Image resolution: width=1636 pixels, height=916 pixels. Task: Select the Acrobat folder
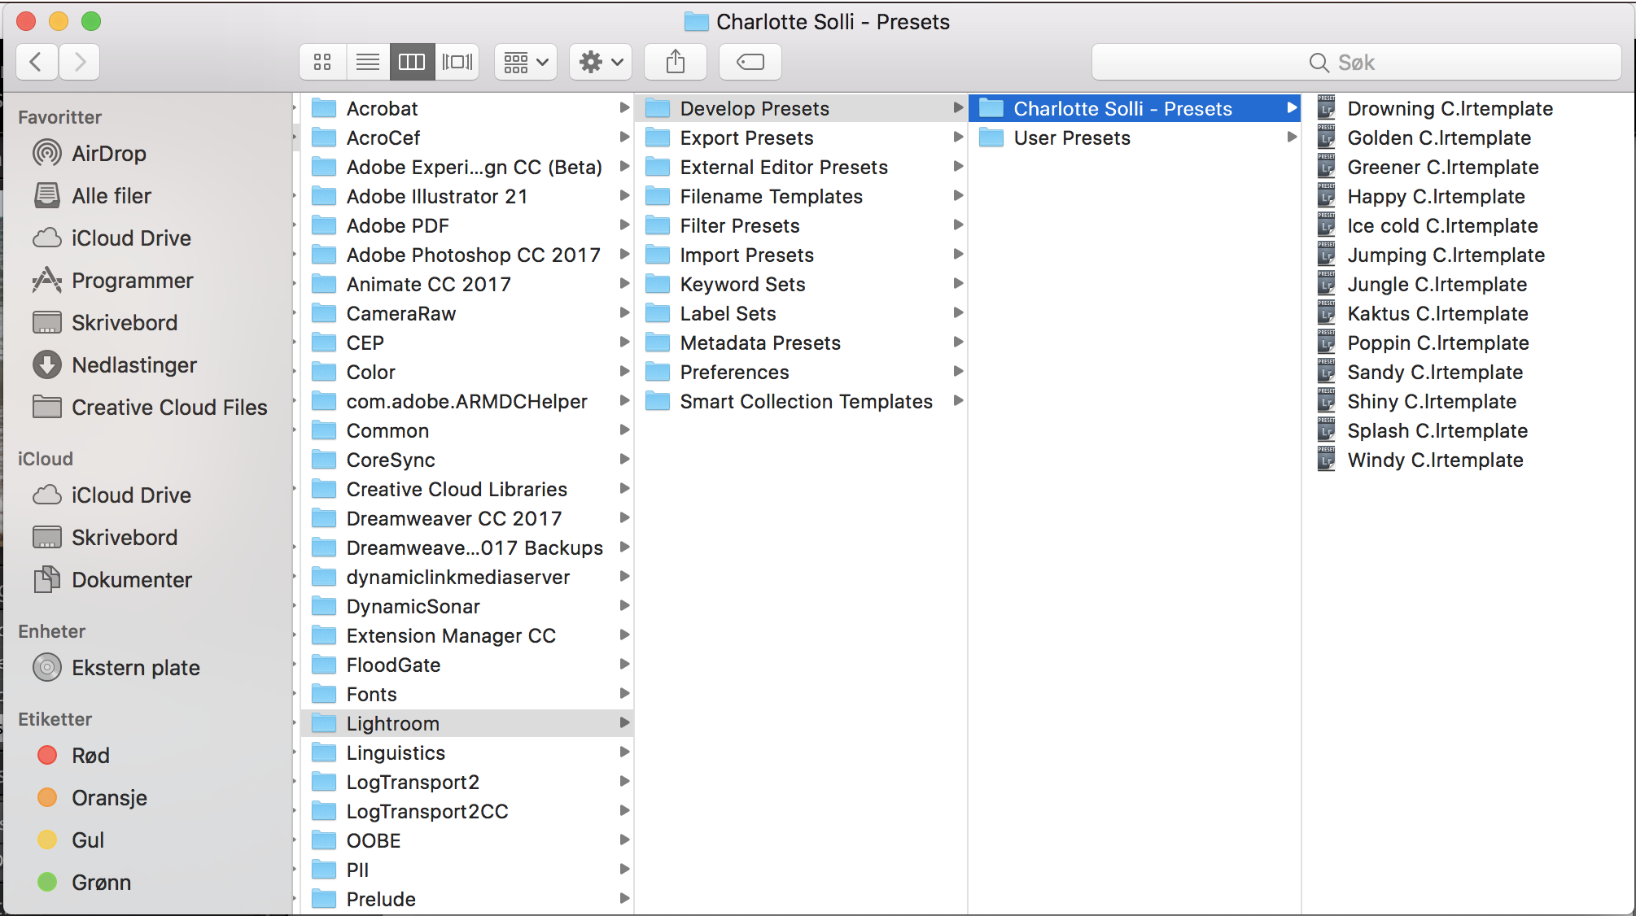click(x=467, y=108)
